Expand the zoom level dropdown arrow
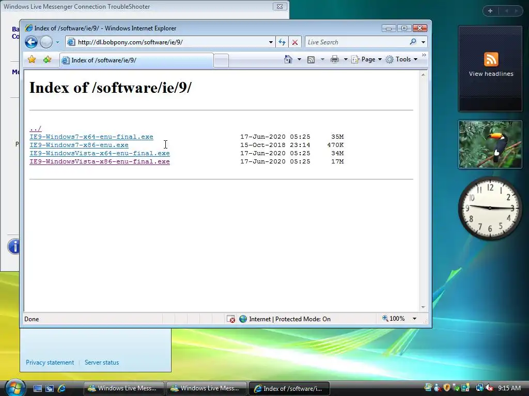 [414, 319]
